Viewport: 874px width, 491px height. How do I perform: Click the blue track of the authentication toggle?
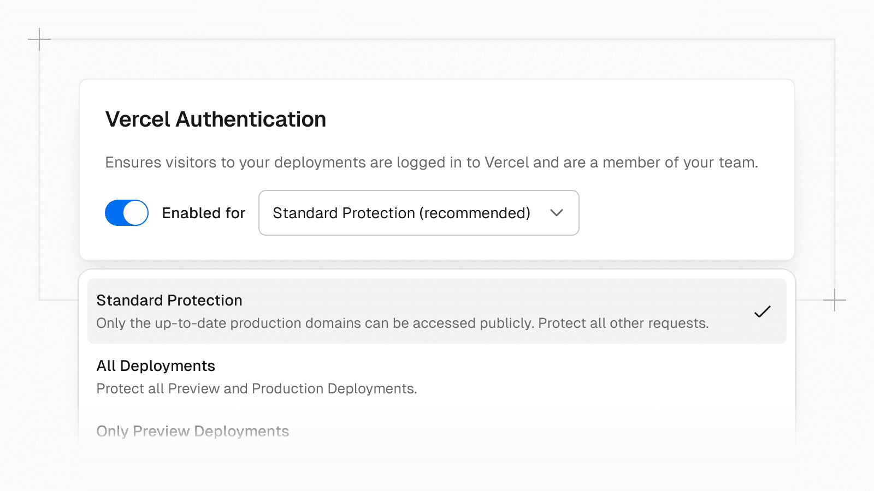115,213
